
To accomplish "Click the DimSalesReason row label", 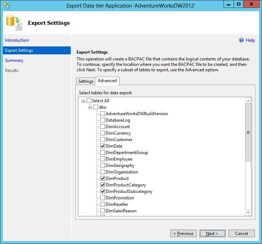I will (x=121, y=211).
